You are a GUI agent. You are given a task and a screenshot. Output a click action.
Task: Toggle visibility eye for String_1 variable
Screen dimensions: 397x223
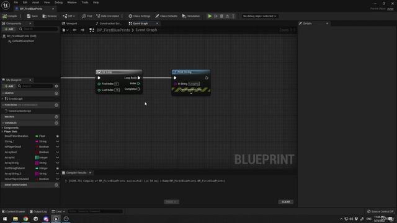pyautogui.click(x=57, y=141)
